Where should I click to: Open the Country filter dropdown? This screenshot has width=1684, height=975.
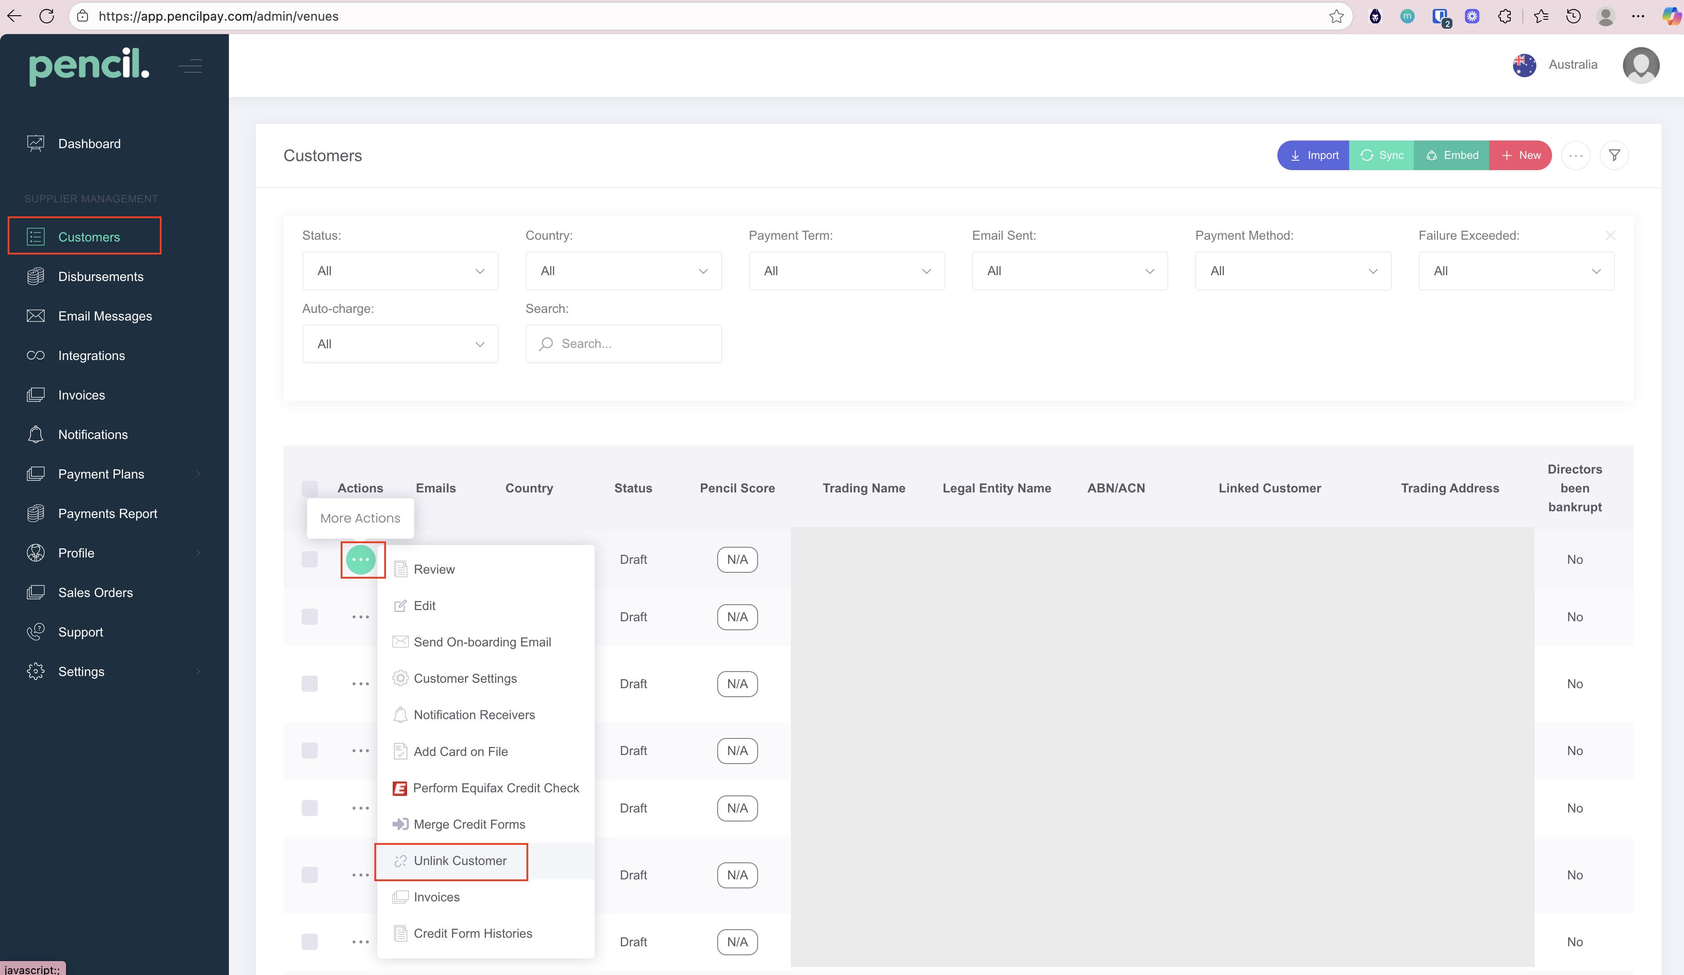(623, 271)
